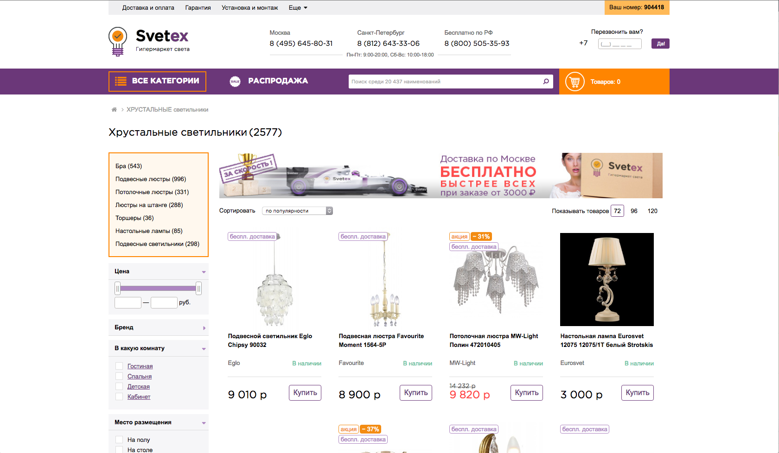Open Доставка и оплата menu item
The width and height of the screenshot is (779, 453).
pos(148,8)
